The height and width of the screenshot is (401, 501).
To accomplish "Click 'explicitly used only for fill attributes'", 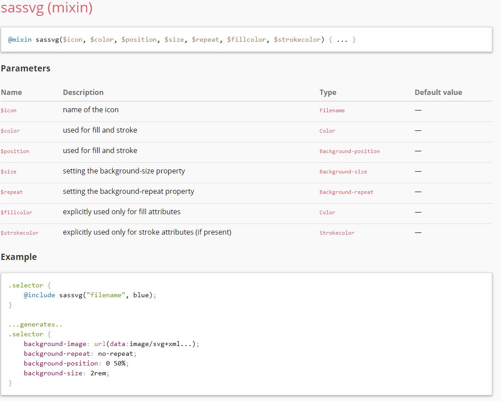I will (122, 212).
